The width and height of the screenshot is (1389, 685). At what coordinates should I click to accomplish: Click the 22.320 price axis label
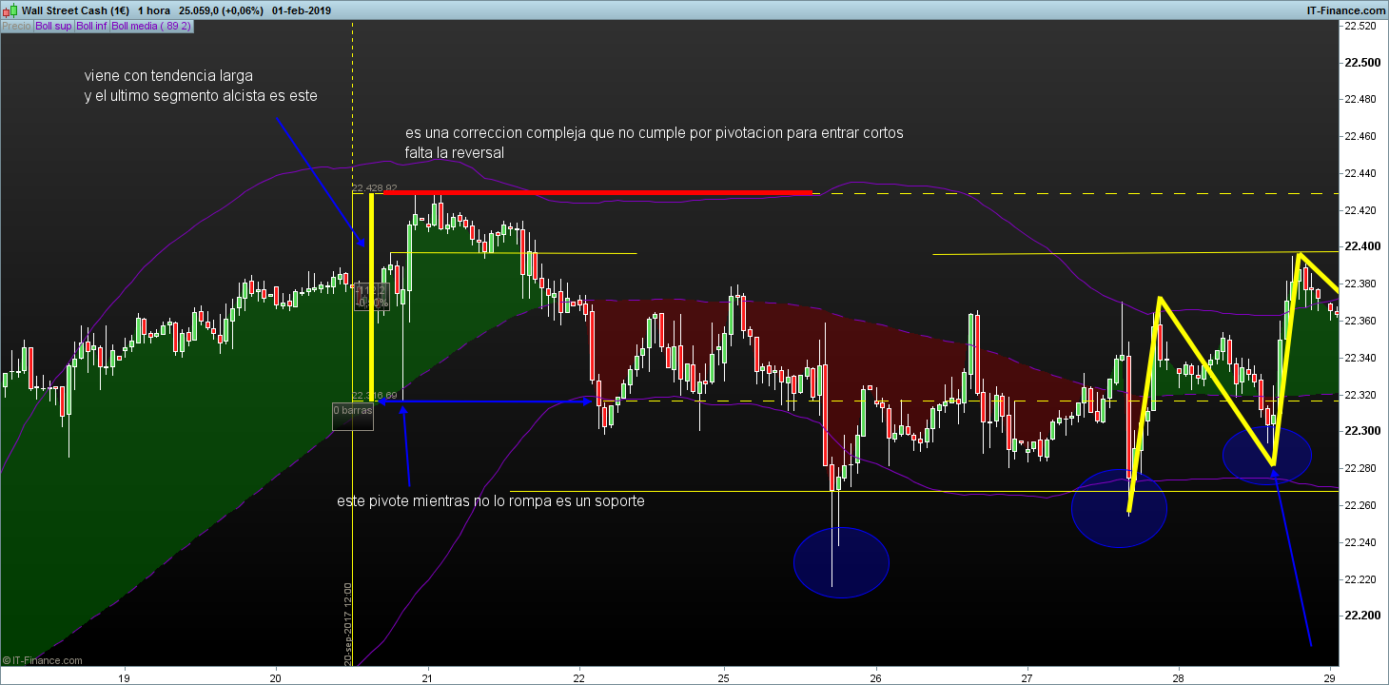coord(1360,394)
